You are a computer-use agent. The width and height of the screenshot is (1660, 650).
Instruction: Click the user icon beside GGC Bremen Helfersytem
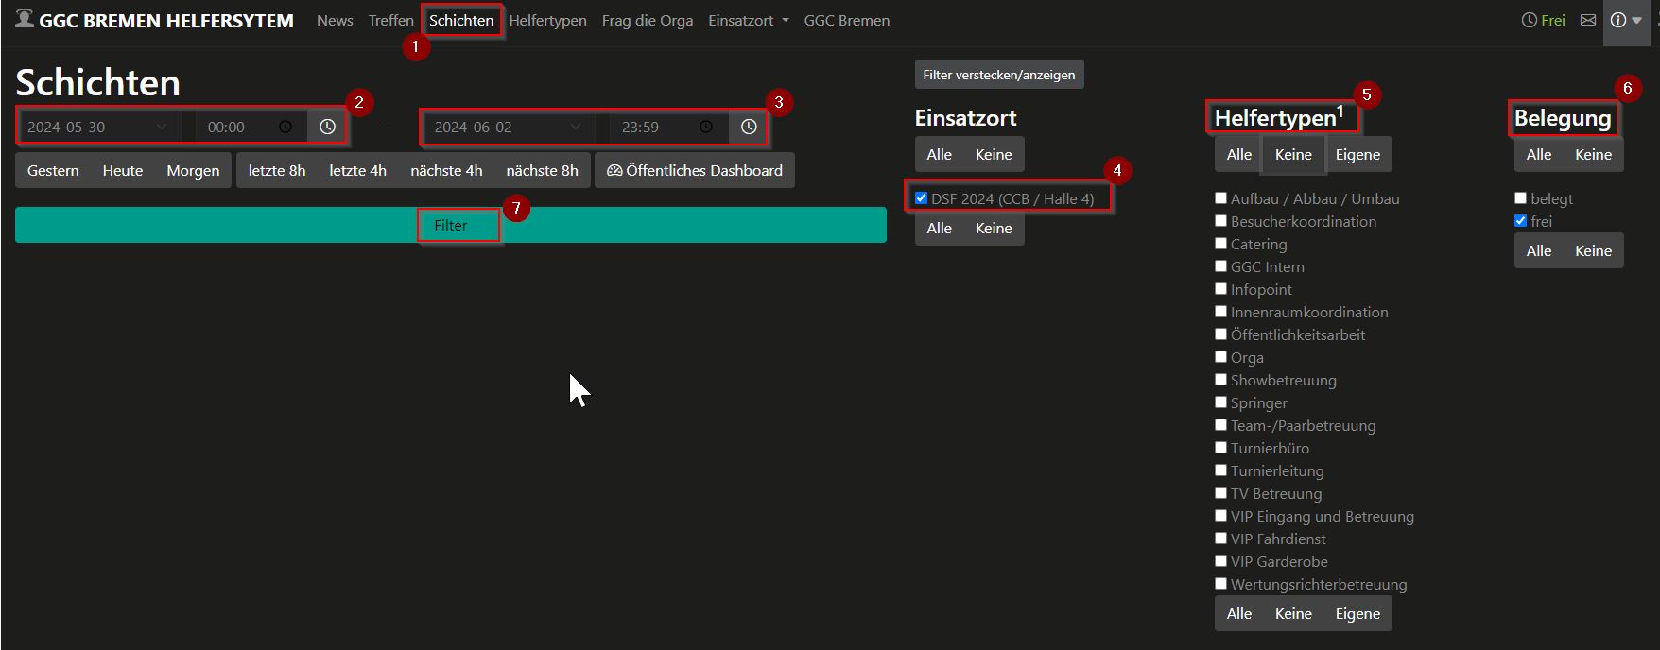(25, 19)
